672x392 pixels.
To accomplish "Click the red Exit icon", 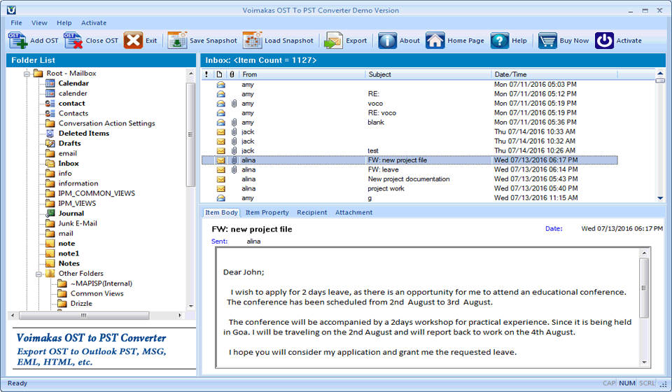I will pyautogui.click(x=133, y=41).
